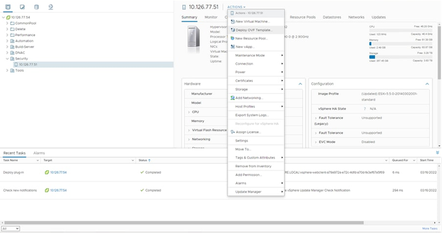Open Tags & Custom Attributes submenu
This screenshot has height=233, width=442.
[x=256, y=158]
